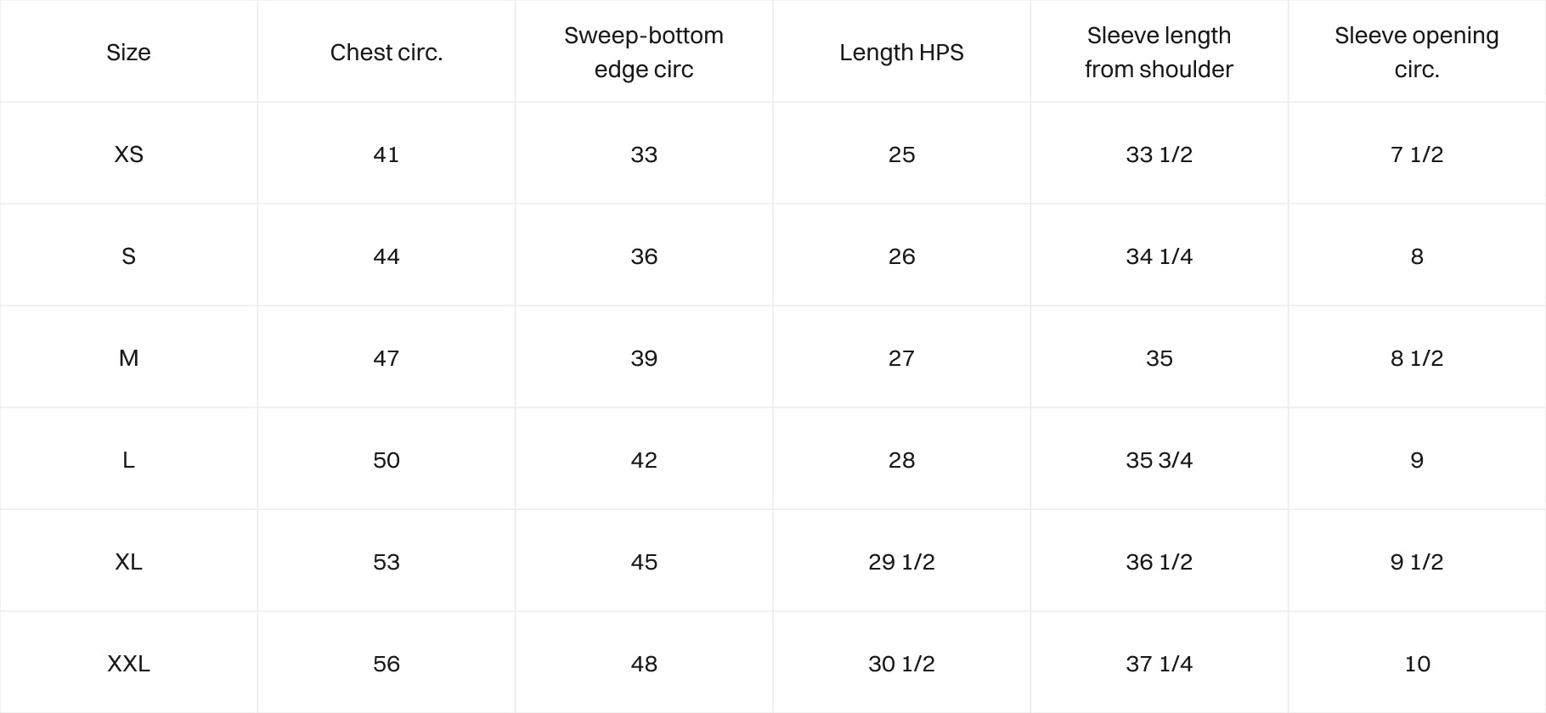
Task: Click sweep-bottom value 48 for XXL
Action: click(x=644, y=664)
